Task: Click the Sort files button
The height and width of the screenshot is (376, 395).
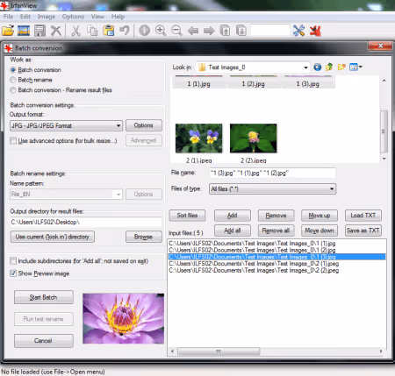Action: tap(187, 216)
